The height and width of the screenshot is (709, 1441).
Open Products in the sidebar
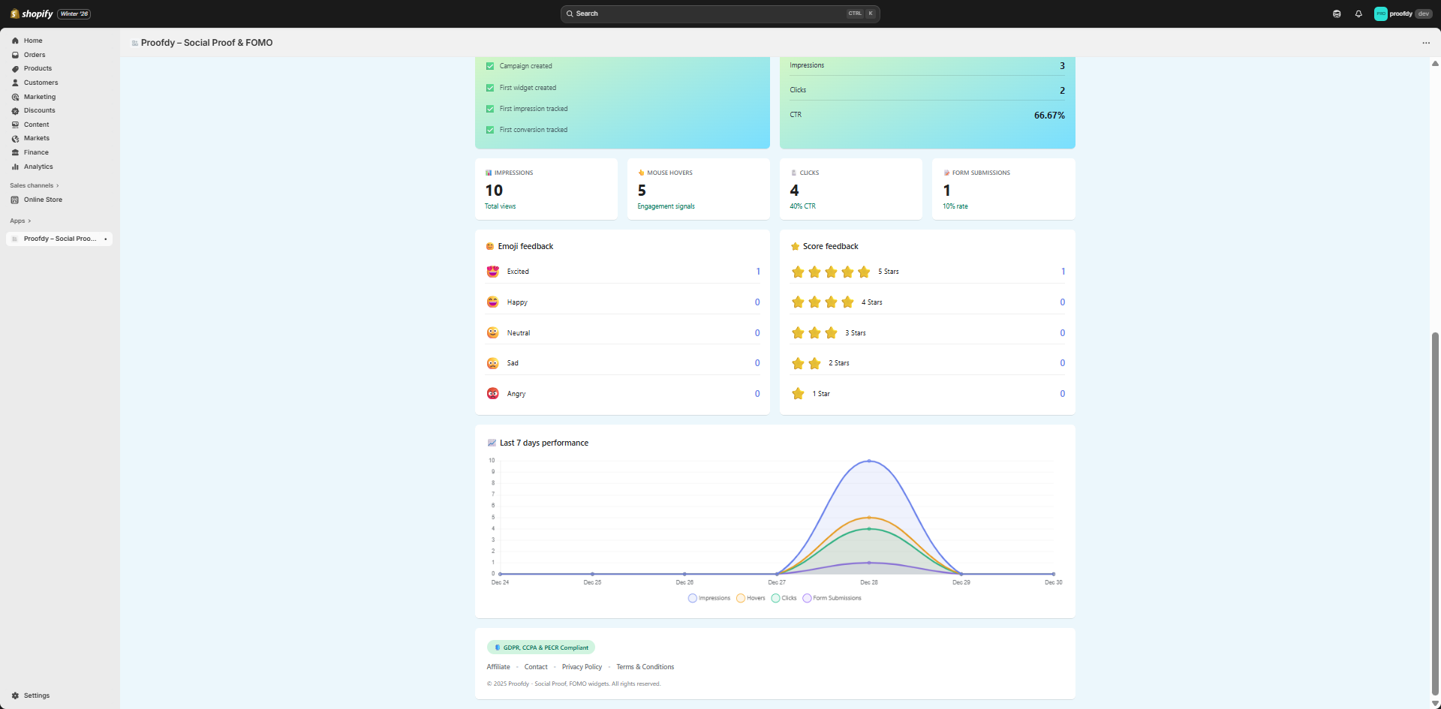click(x=38, y=68)
